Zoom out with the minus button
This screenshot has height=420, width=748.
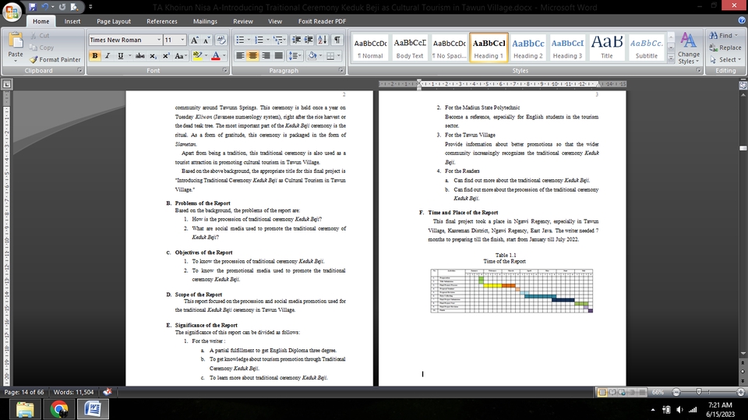coord(676,392)
